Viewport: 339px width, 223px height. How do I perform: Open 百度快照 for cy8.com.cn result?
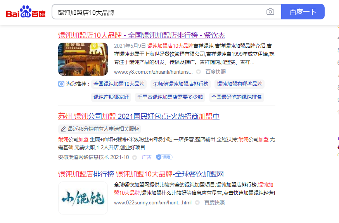(x=216, y=72)
